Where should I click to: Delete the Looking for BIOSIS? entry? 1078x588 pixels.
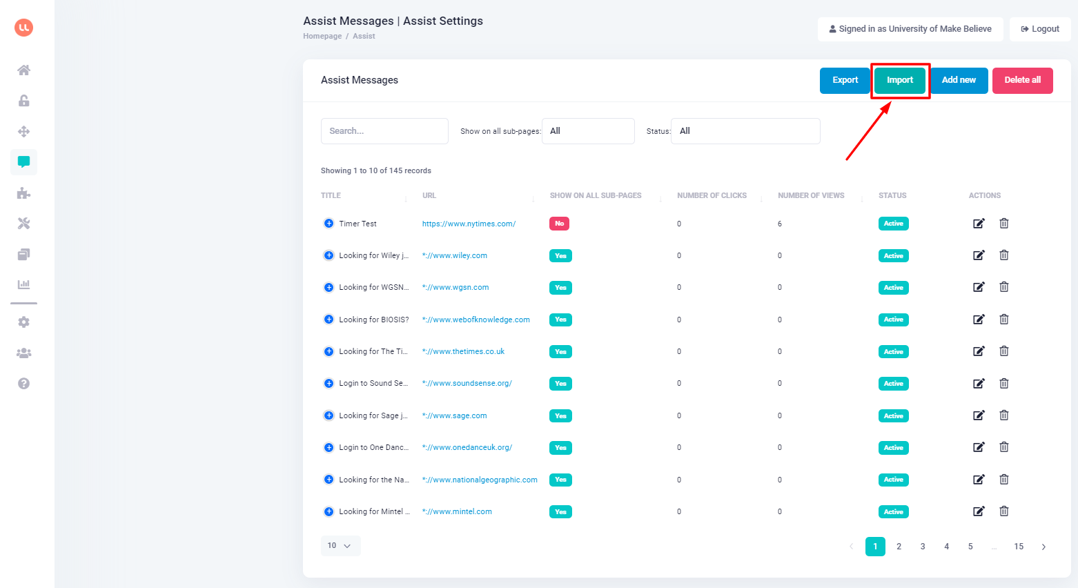click(1004, 319)
